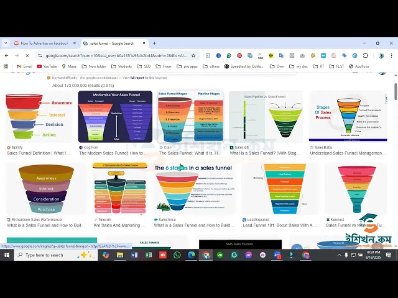Viewport: 398px width, 298px height.
Task: Open WhatsApp from the taskbar
Action: click(x=177, y=255)
